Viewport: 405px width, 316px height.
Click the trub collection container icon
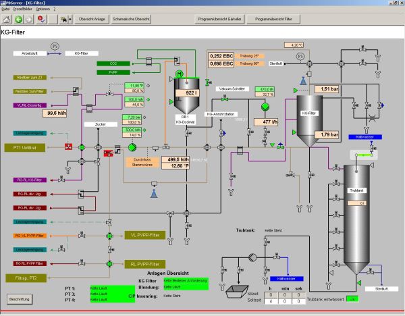[234, 291]
